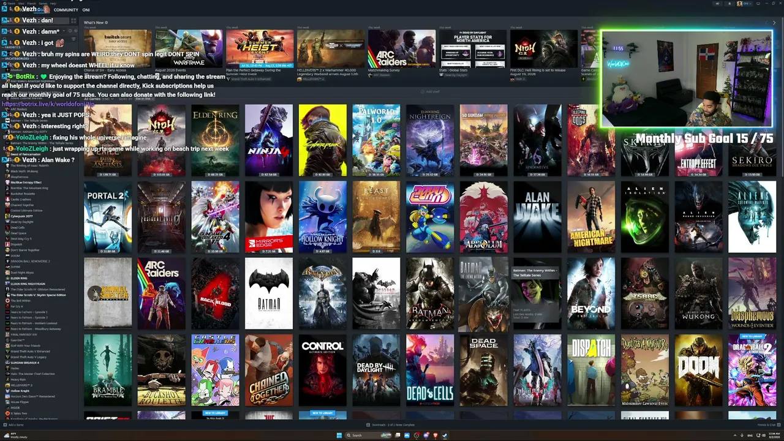Open the Brave browser taskbar icon

point(435,435)
